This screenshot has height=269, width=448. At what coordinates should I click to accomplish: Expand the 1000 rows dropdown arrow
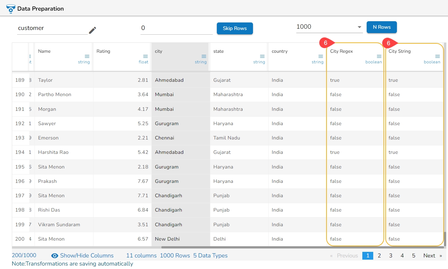click(x=359, y=27)
